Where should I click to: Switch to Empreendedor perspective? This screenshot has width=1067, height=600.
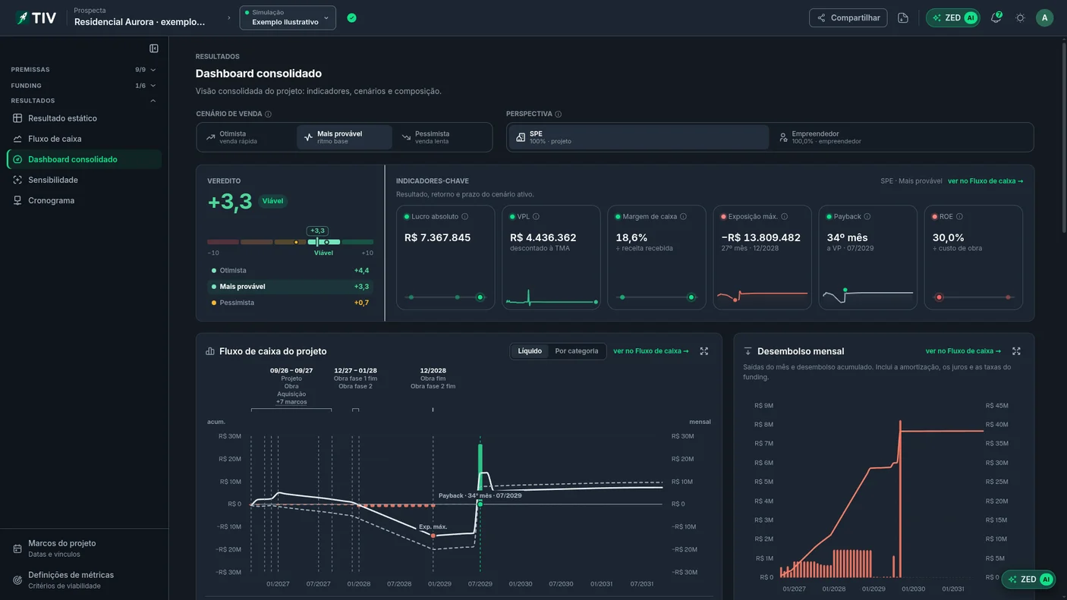pyautogui.click(x=901, y=137)
